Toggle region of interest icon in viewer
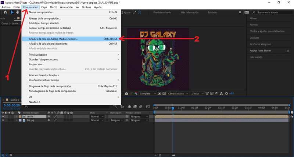Viewport: 294px width, 157px height. [x=159, y=94]
